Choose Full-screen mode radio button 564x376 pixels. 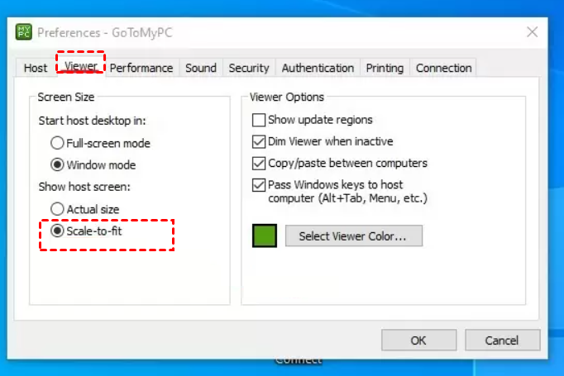click(58, 143)
